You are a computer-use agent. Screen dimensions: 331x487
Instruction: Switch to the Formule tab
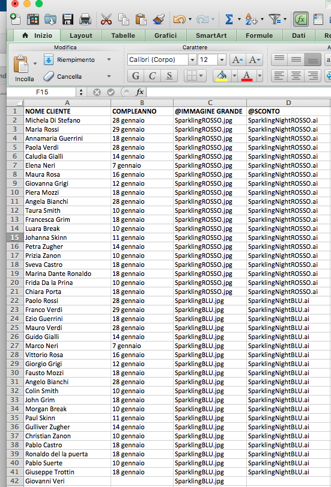tap(259, 35)
